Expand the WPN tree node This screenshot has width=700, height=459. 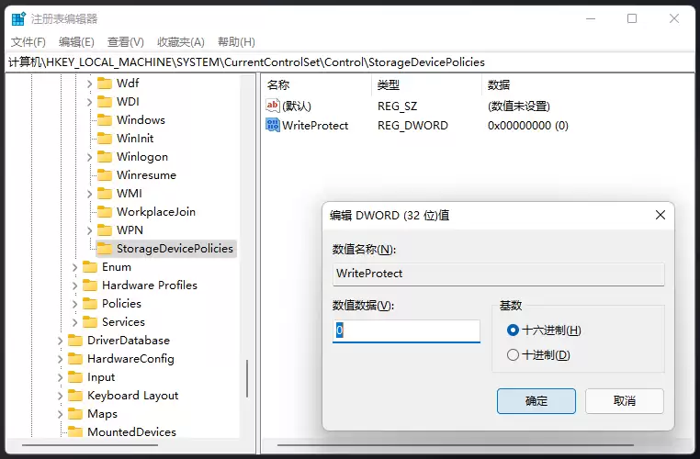click(x=89, y=230)
